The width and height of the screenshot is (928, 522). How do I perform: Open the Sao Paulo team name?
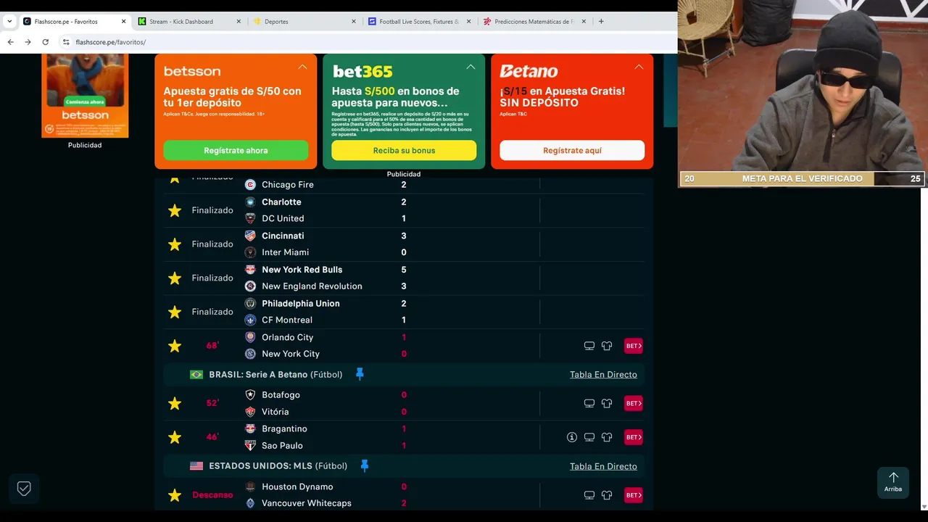282,446
